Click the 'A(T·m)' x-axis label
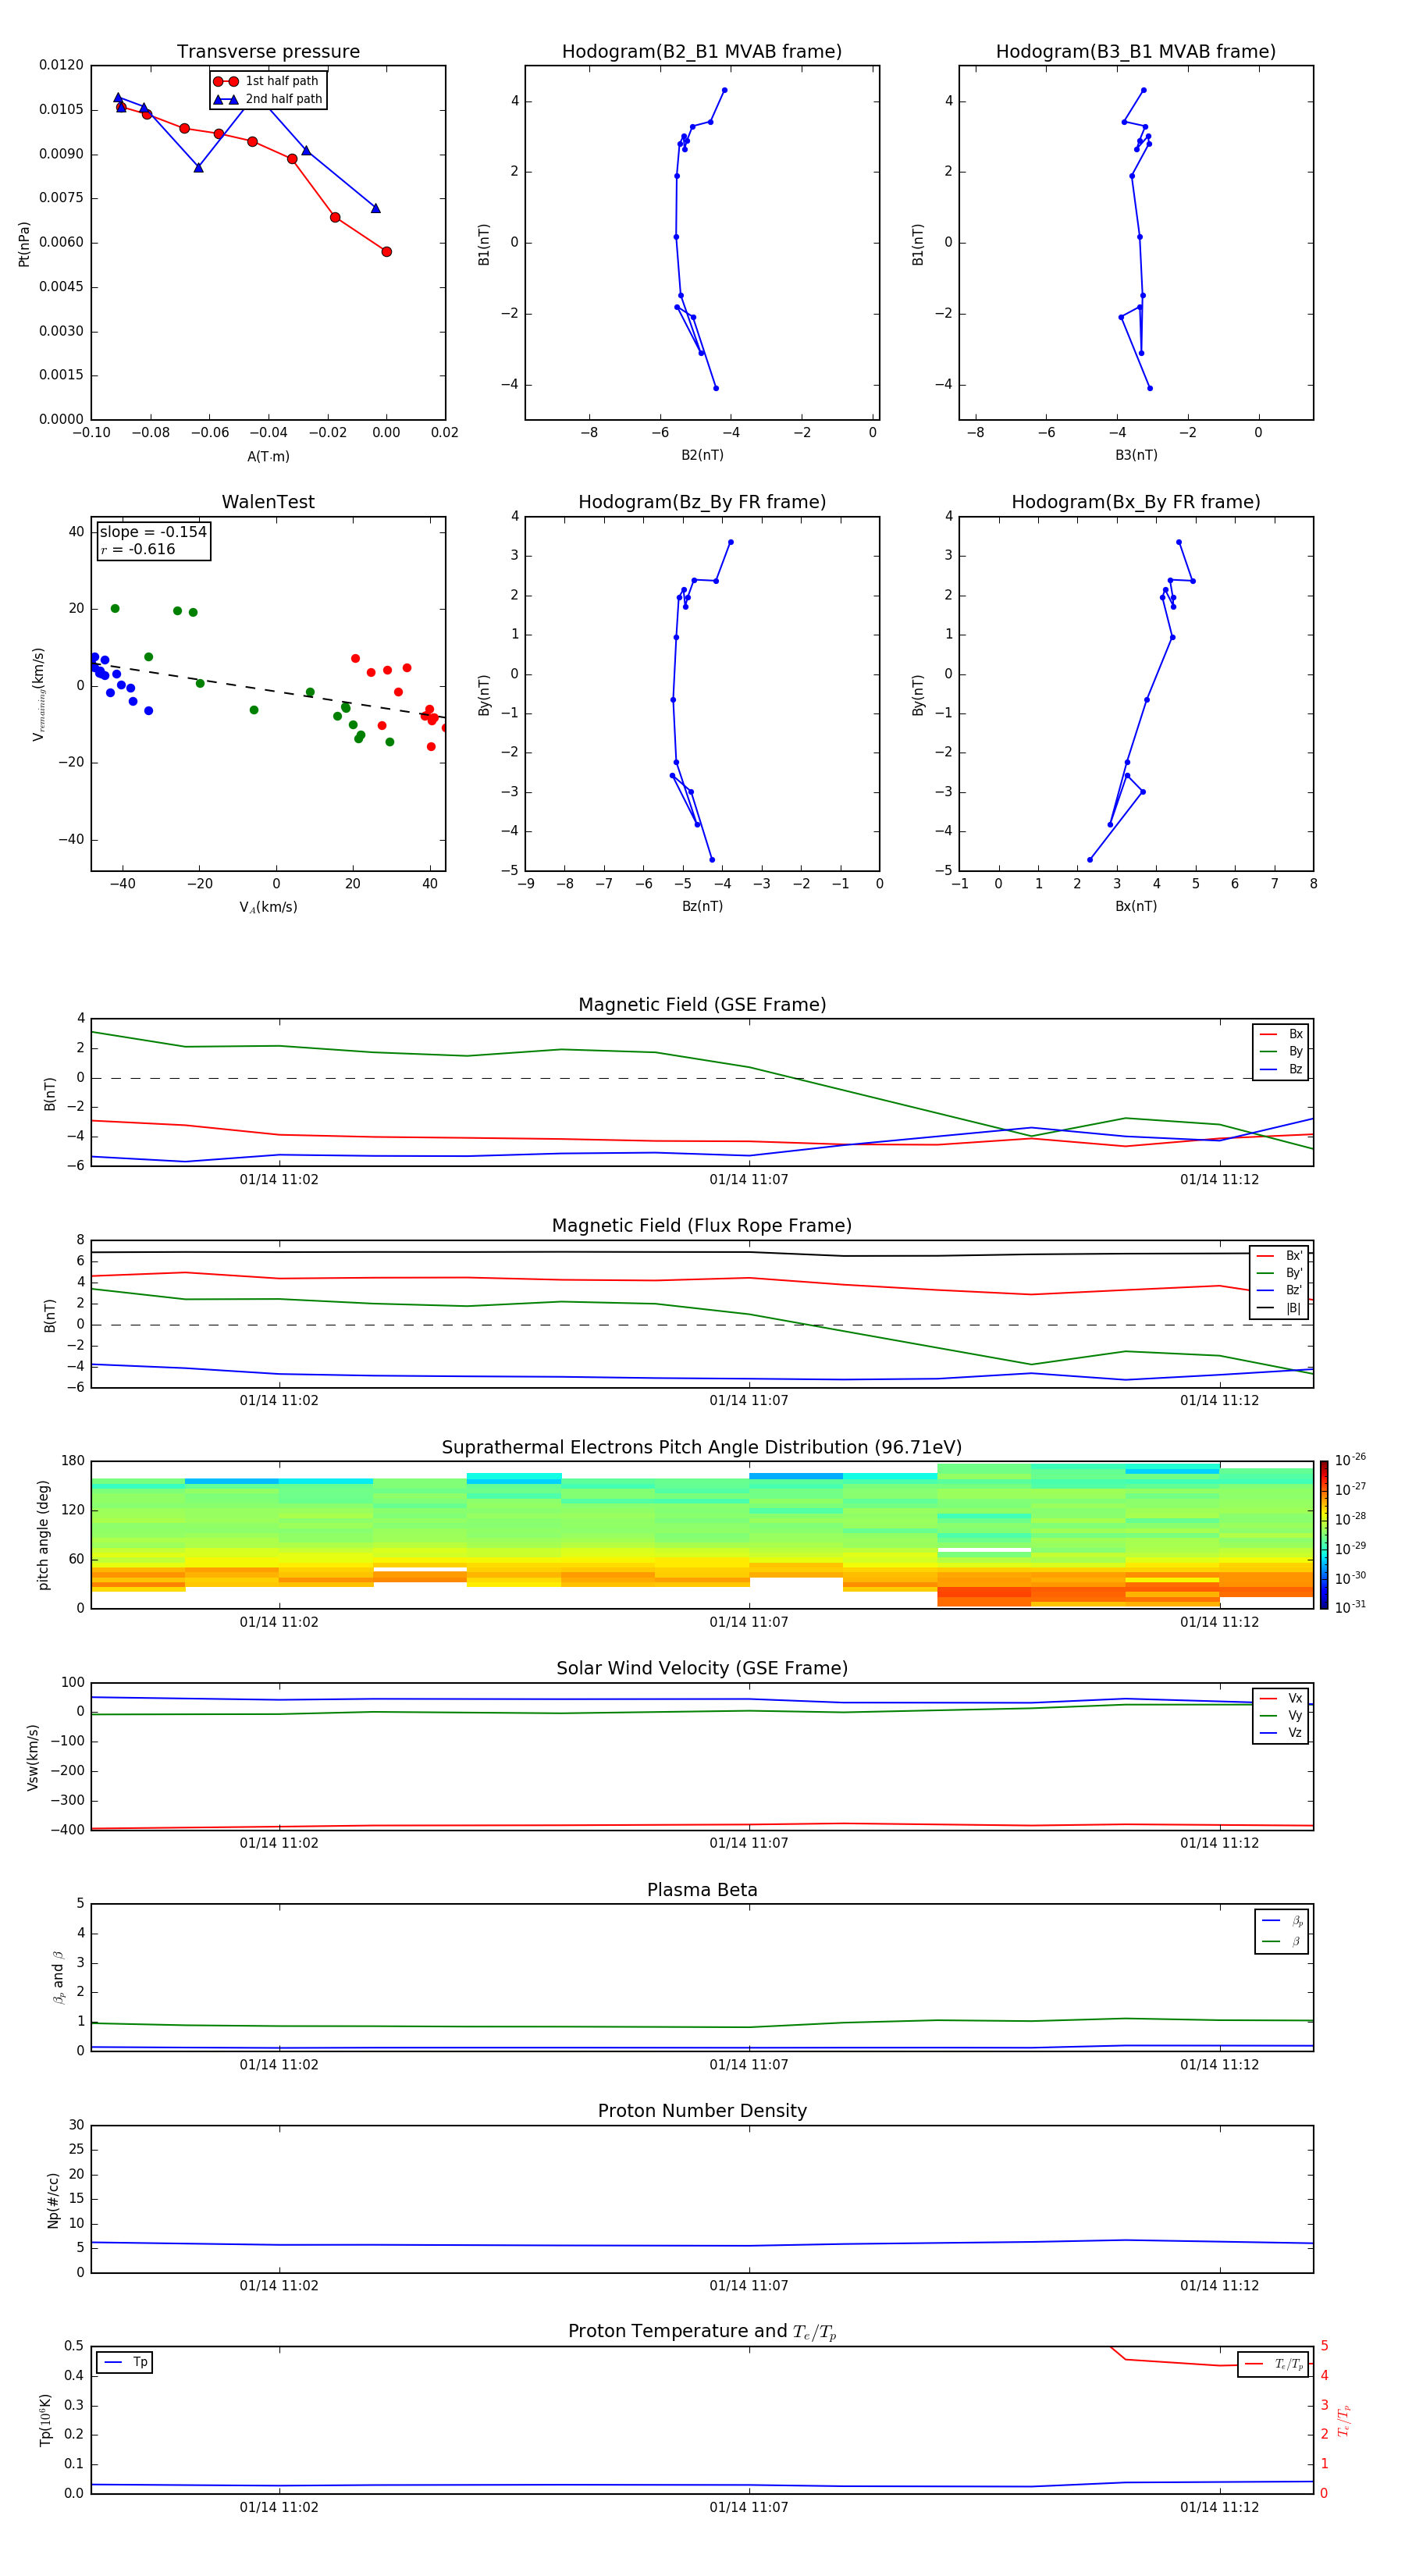The height and width of the screenshot is (2576, 1405). 268,457
